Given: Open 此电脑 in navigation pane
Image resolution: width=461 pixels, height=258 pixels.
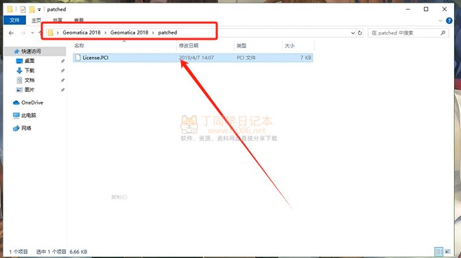Looking at the screenshot, I should (29, 116).
